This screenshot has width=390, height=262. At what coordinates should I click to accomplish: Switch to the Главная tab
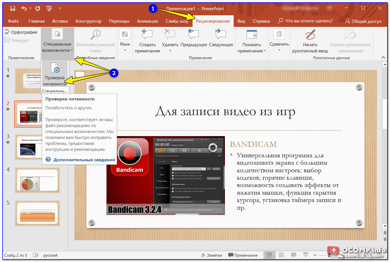[37, 21]
